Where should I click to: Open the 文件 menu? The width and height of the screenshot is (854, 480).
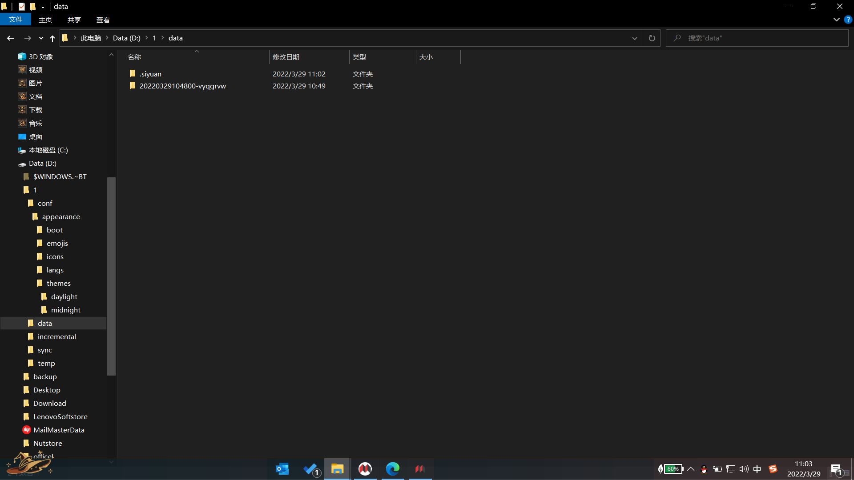15,20
